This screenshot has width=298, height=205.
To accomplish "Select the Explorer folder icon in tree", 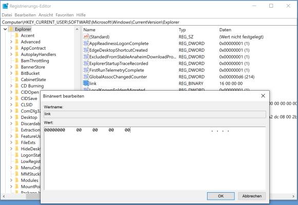I will coord(11,29).
